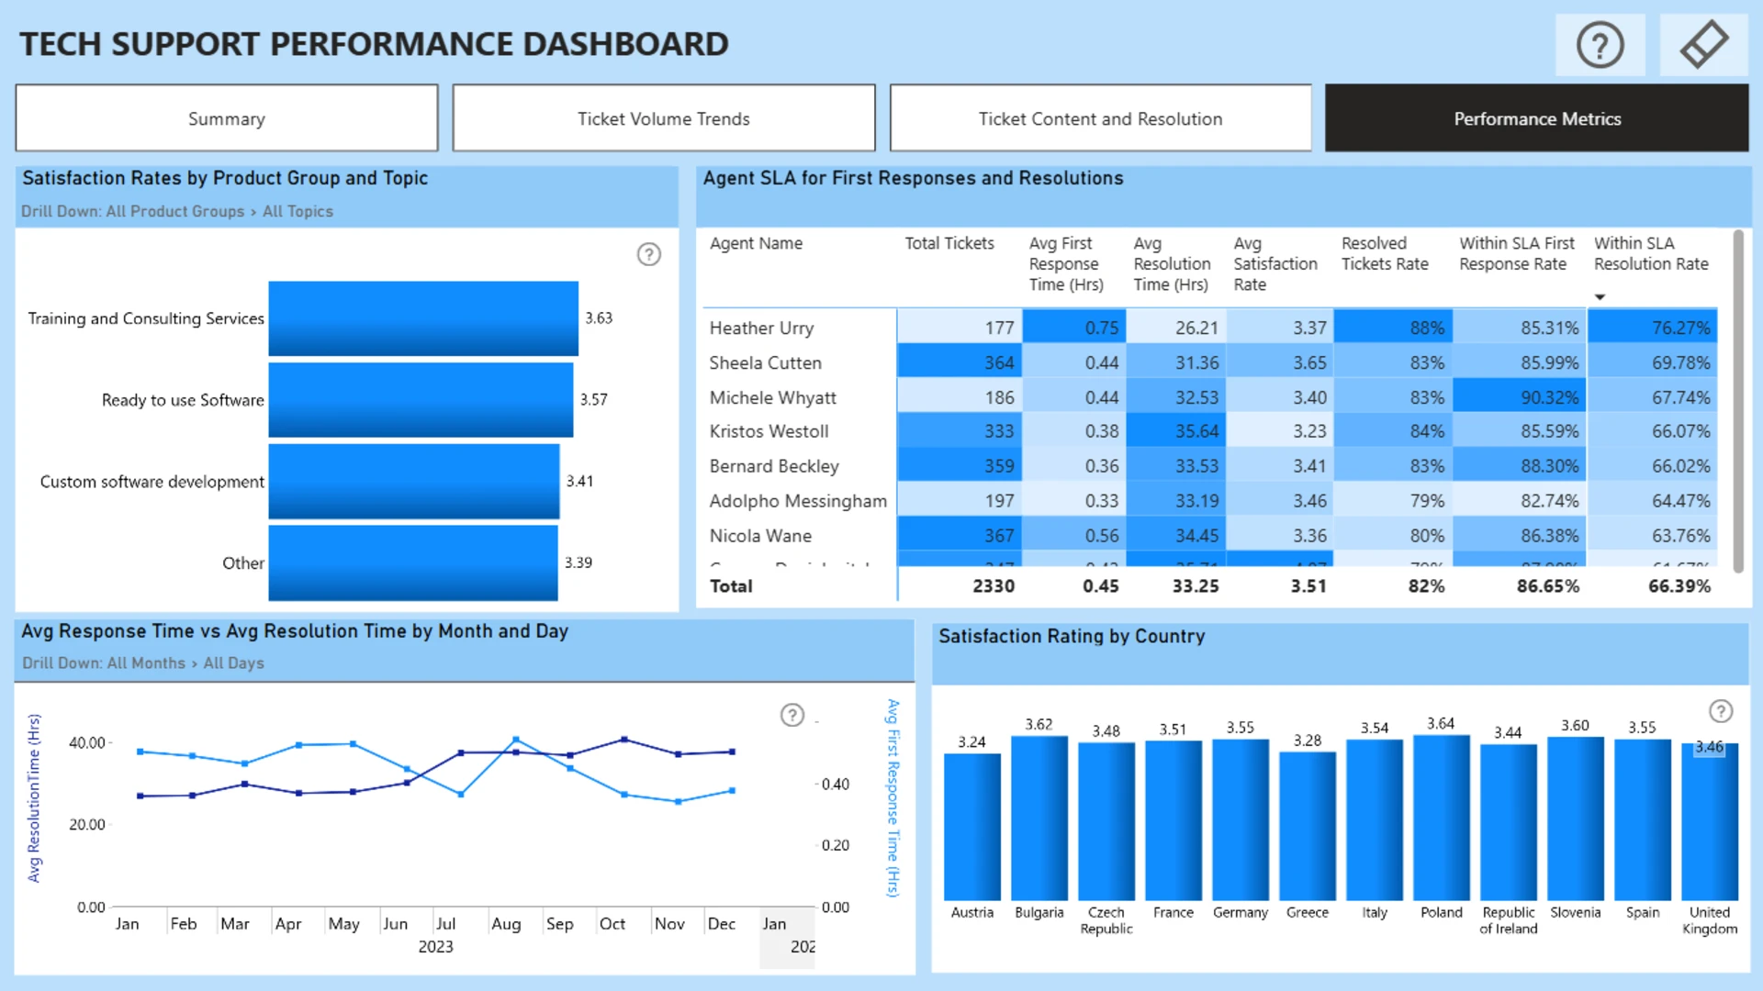The image size is (1763, 991).
Task: Click the agent table vertical scrollbar
Action: (x=1737, y=402)
